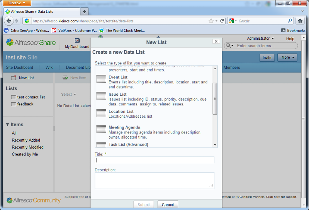Screen dimensions: 309x210
Task: Click the New Item toolbar button
Action: [75, 78]
